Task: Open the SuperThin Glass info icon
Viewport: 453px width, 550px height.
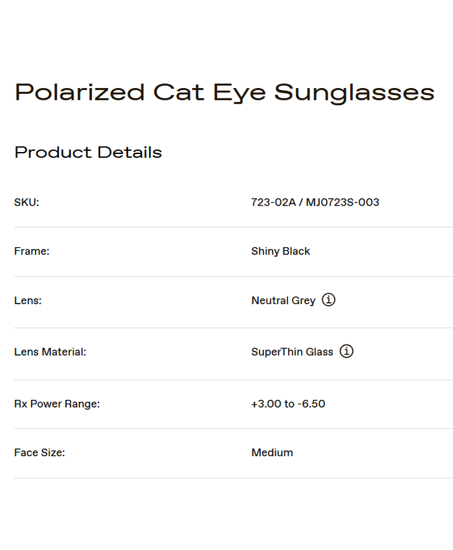Action: click(347, 352)
